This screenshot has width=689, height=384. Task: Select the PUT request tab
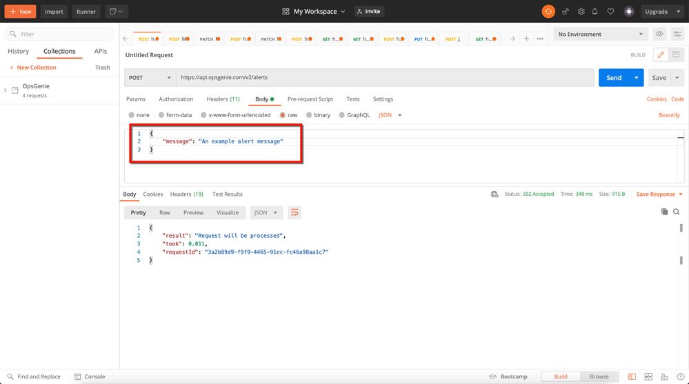coord(424,39)
